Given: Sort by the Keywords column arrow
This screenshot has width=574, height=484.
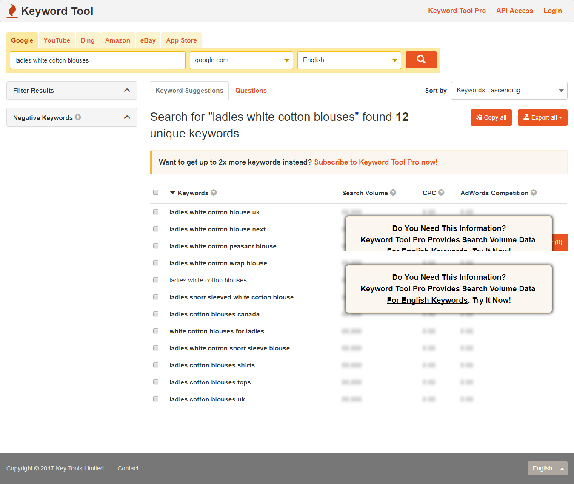Looking at the screenshot, I should coord(173,193).
